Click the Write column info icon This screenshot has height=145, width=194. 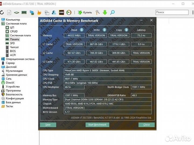pyautogui.click(x=105, y=30)
